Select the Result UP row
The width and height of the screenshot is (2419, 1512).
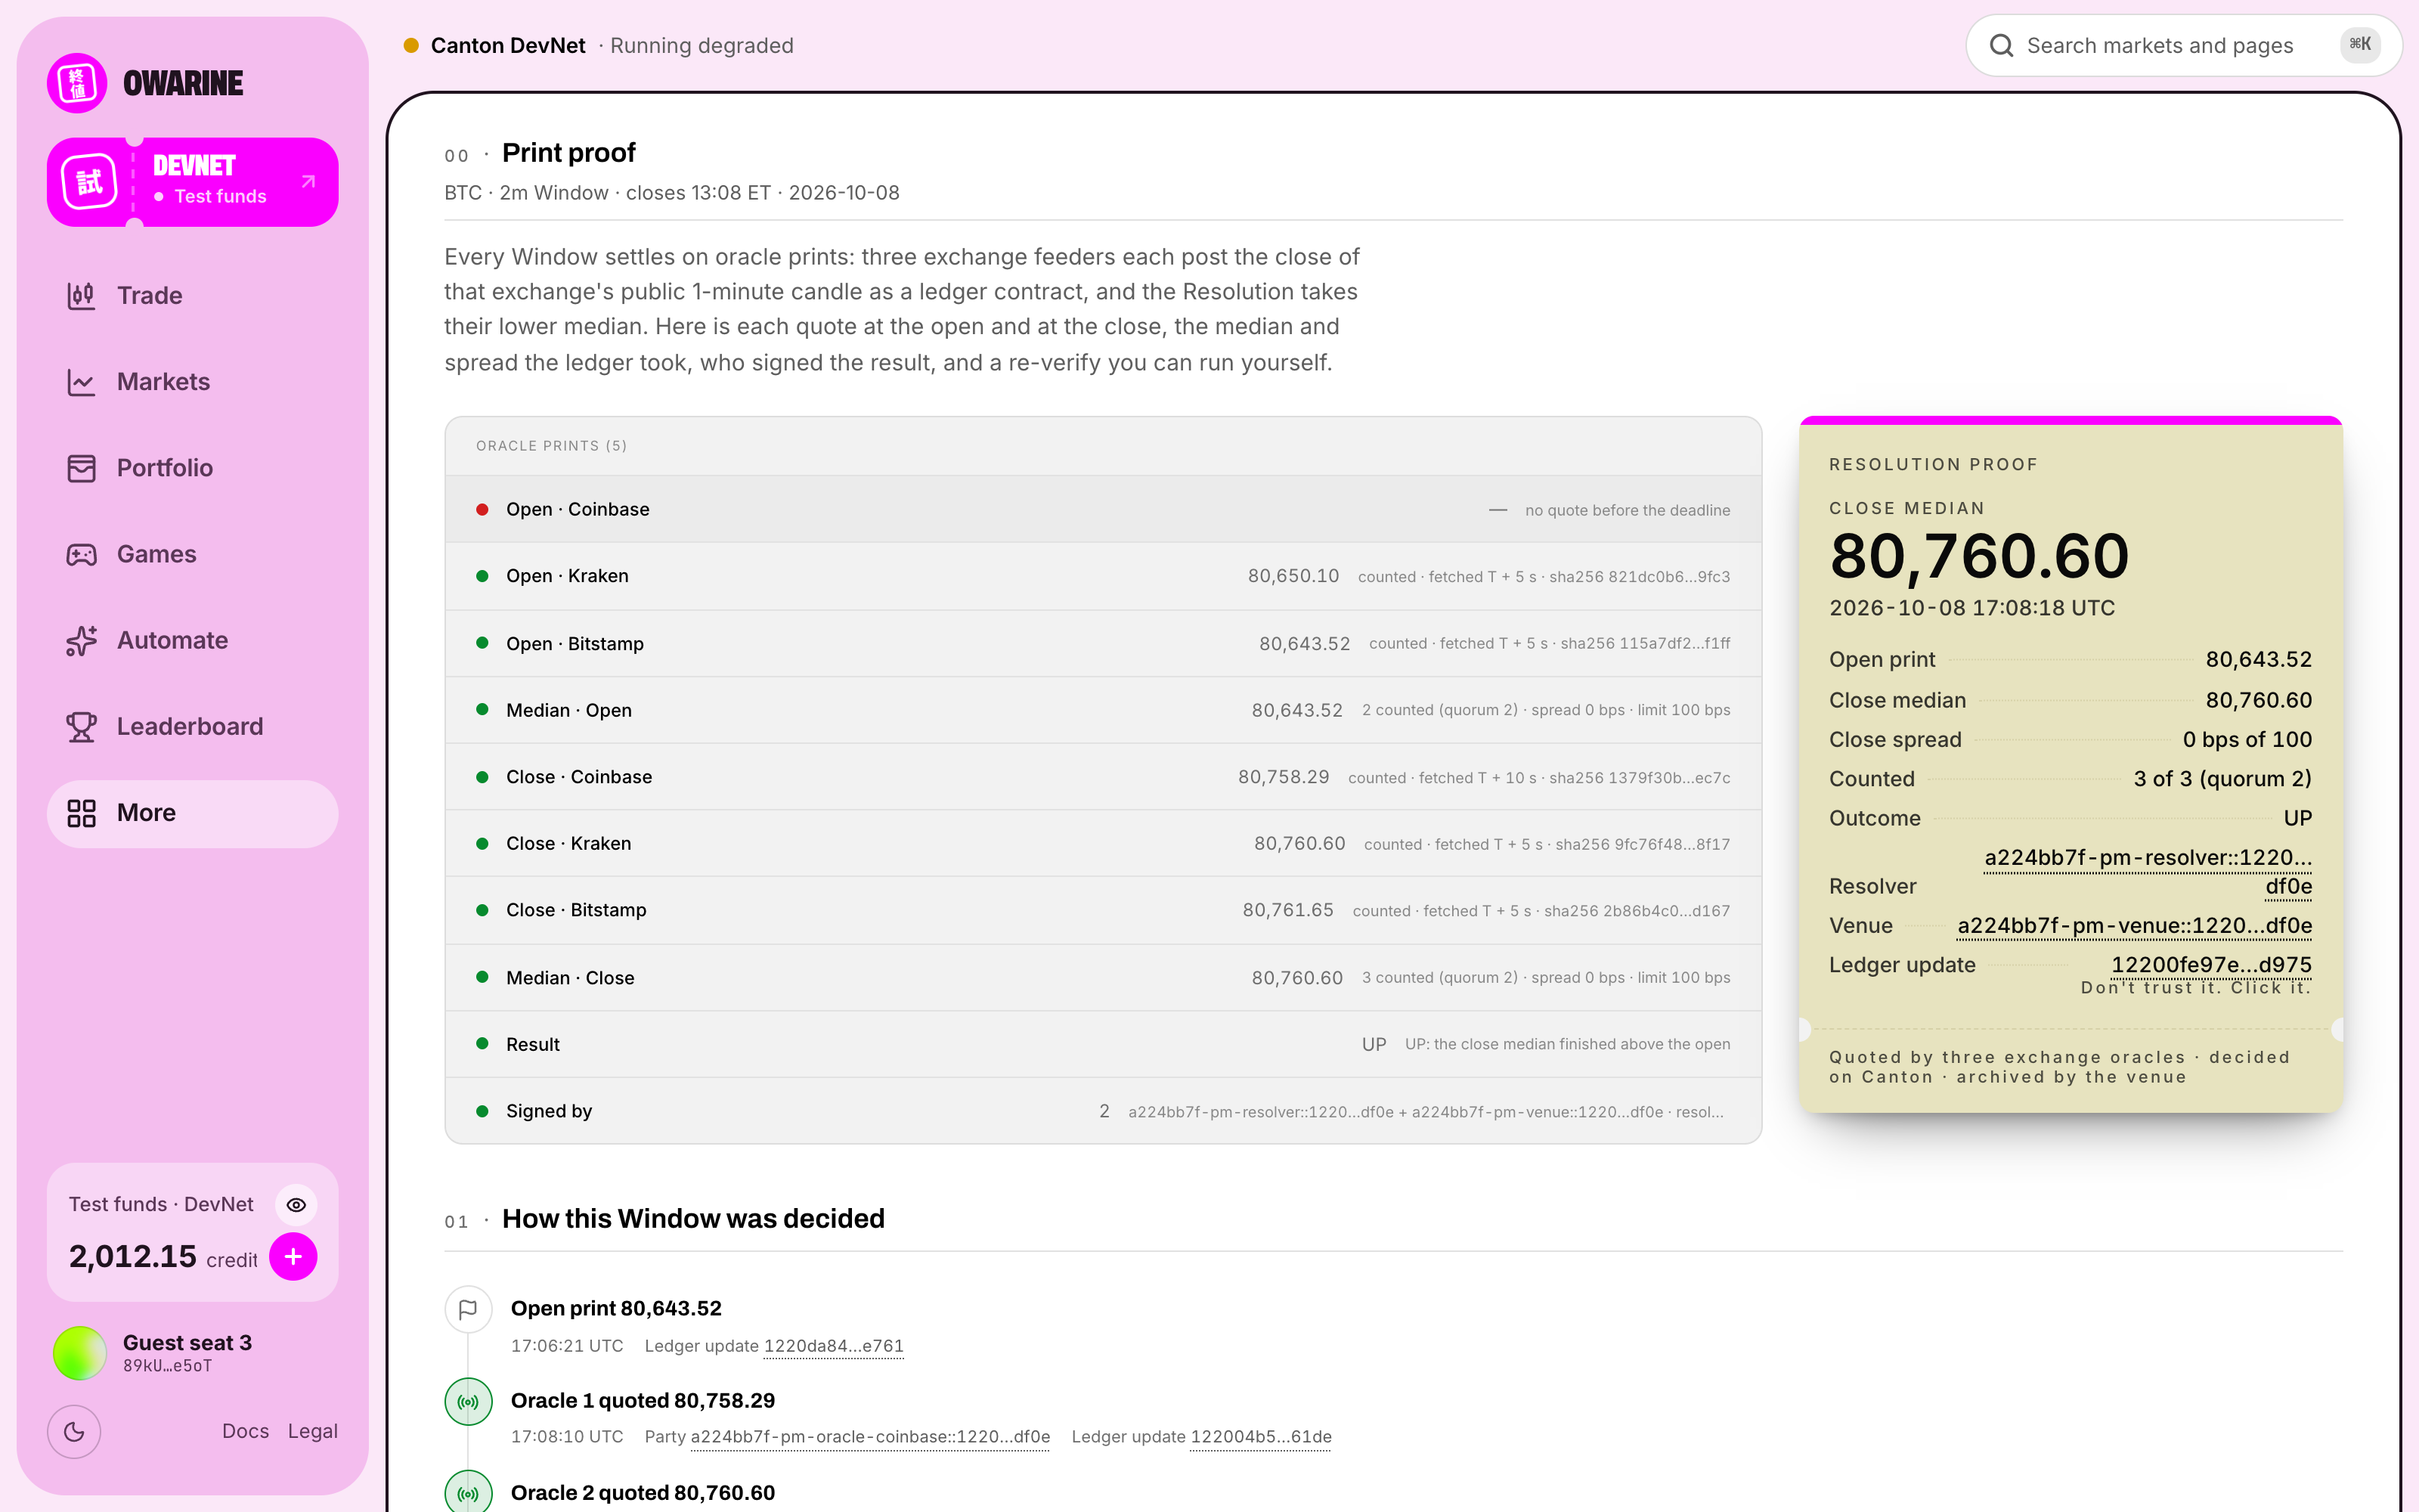(1103, 1044)
